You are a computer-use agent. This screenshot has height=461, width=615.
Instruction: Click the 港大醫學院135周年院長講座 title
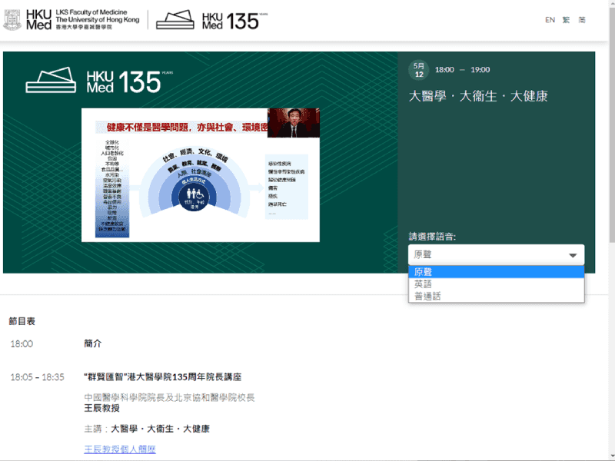tap(163, 377)
